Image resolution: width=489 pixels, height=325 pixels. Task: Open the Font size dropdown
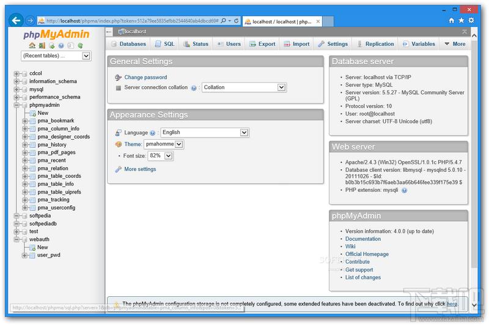pyautogui.click(x=161, y=156)
